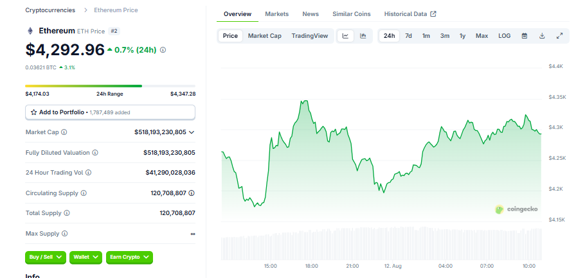Click the Ethereum Price breadcrumb
585x278 pixels.
[x=116, y=10]
